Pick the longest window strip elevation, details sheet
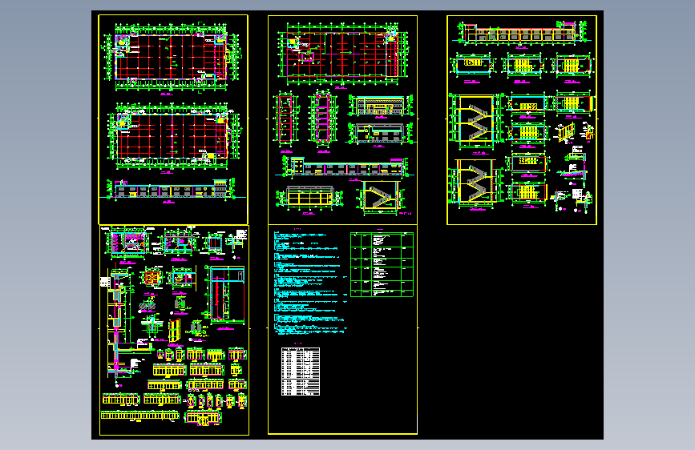The height and width of the screenshot is (450, 695). click(139, 416)
